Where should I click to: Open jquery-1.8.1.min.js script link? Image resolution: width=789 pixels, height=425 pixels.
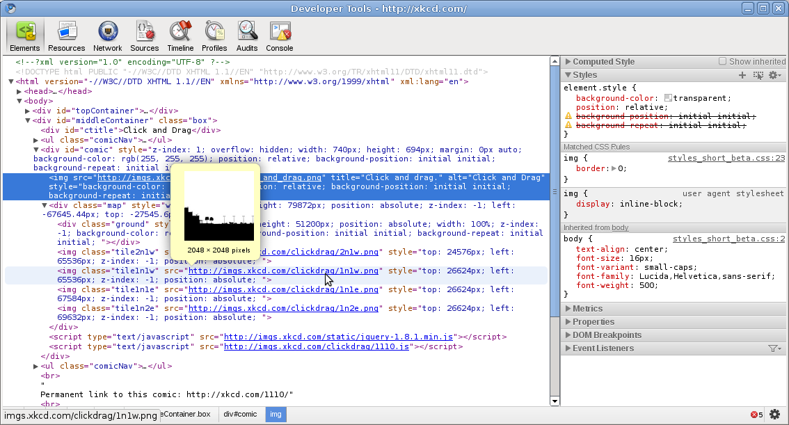tap(338, 337)
